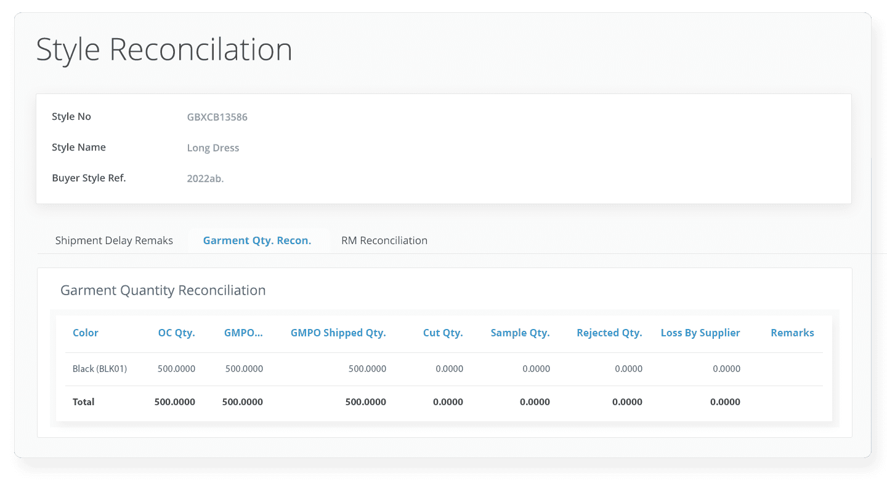Click the truncated GMPO... column header
The width and height of the screenshot is (887, 487).
[243, 333]
